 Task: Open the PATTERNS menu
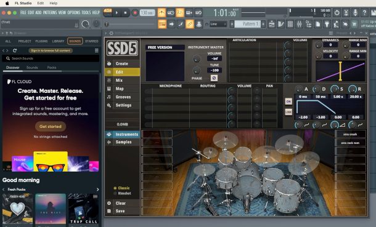50,12
